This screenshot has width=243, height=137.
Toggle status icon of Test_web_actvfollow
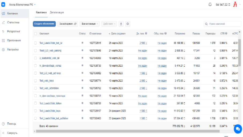coord(82,88)
